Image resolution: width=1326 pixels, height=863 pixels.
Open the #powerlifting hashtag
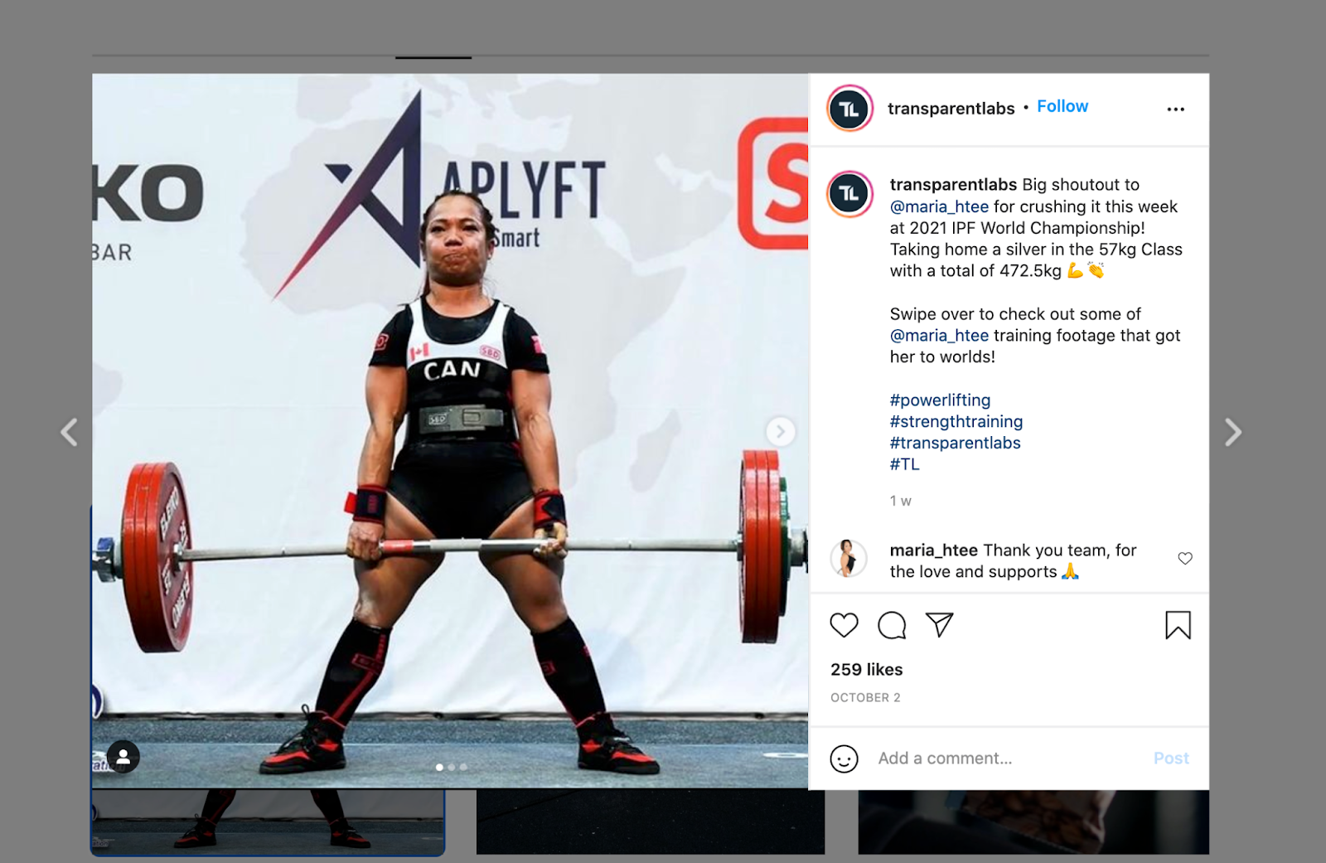pyautogui.click(x=940, y=400)
